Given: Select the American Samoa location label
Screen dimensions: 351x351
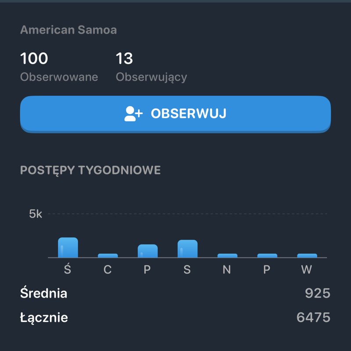Looking at the screenshot, I should click(68, 30).
